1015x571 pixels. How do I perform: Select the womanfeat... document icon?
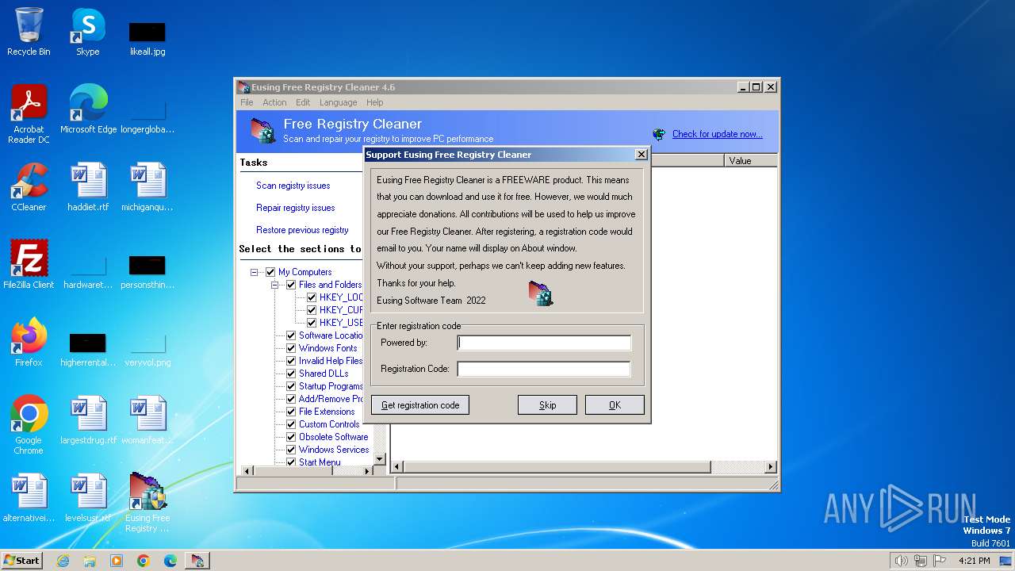click(x=147, y=420)
